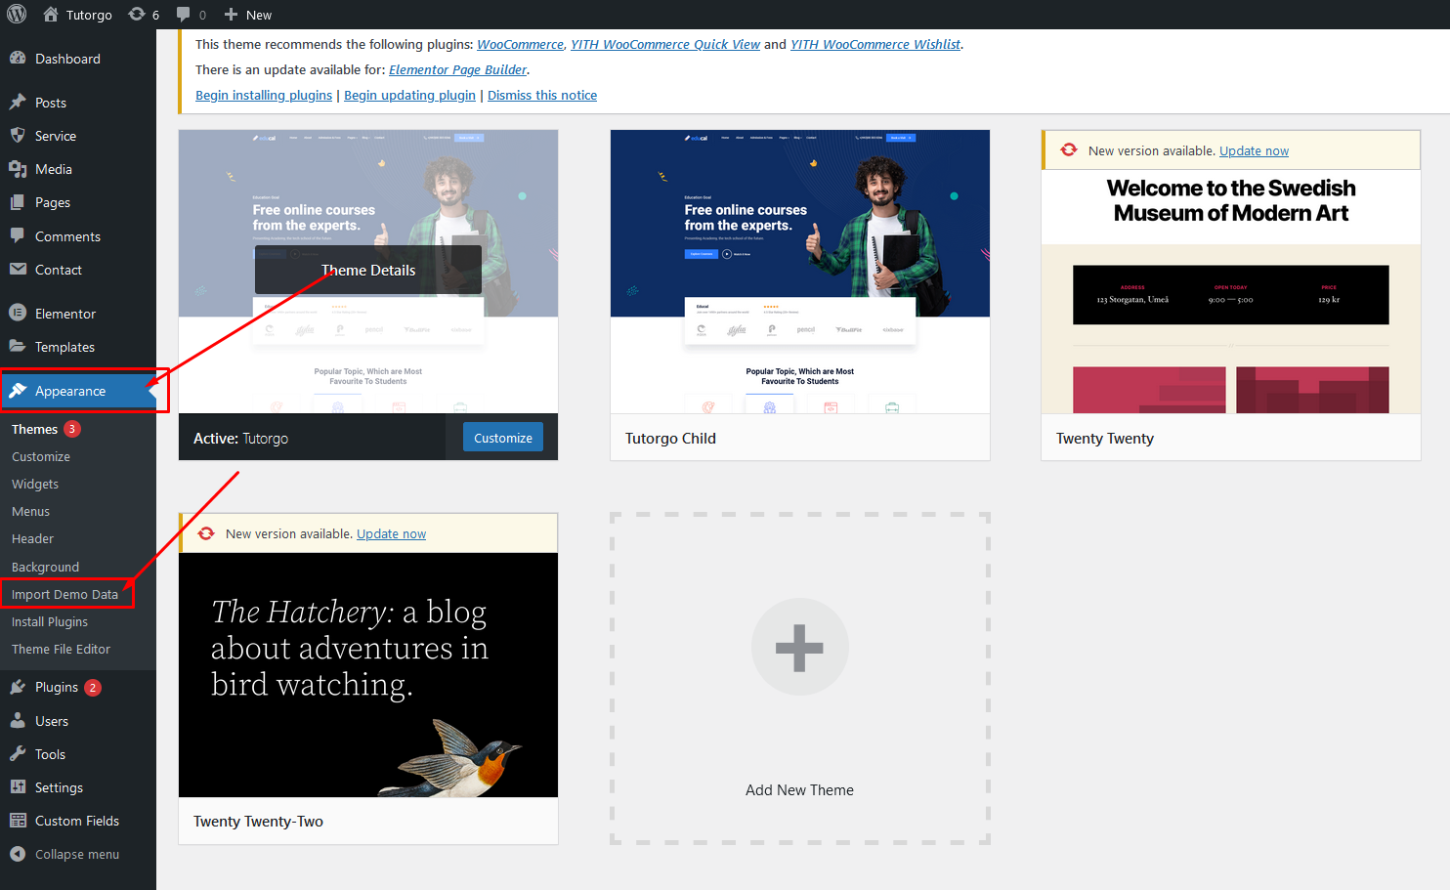Open the Customize submenu item
This screenshot has height=890, width=1450.
(41, 456)
